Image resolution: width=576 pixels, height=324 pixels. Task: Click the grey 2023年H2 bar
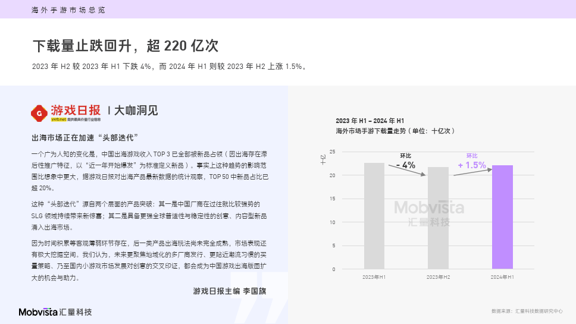(x=438, y=218)
